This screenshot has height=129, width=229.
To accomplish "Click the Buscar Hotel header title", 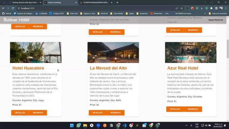I will pos(16,20).
